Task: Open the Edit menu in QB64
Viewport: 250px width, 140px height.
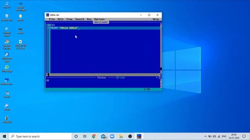Action: pos(61,19)
